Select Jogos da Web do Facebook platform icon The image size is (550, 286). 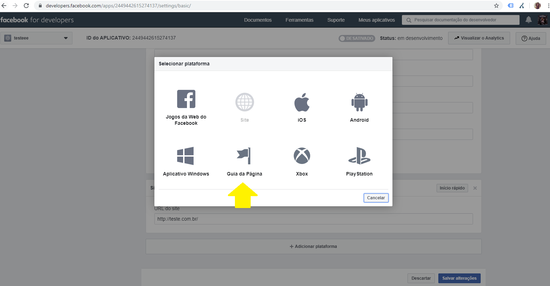click(x=186, y=99)
